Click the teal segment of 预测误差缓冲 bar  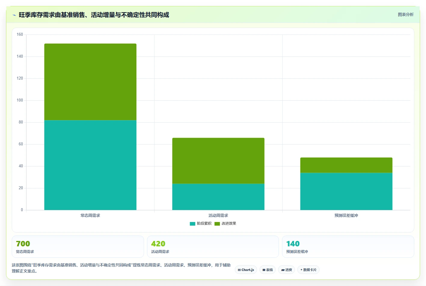pyautogui.click(x=346, y=191)
